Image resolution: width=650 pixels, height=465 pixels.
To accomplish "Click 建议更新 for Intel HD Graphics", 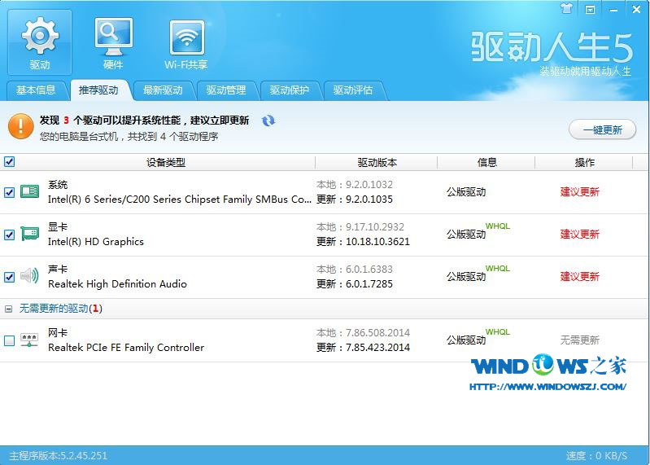I will (579, 235).
